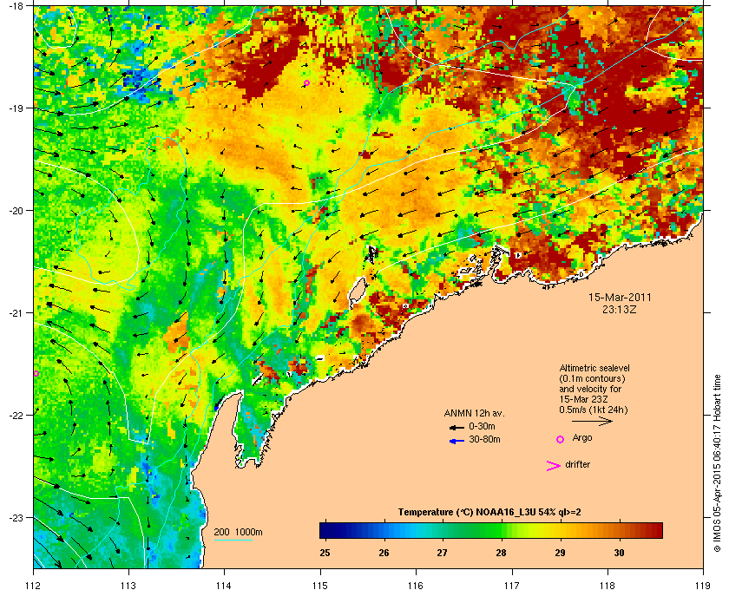Click the latitude axis label -18
The width and height of the screenshot is (729, 590).
pos(16,5)
